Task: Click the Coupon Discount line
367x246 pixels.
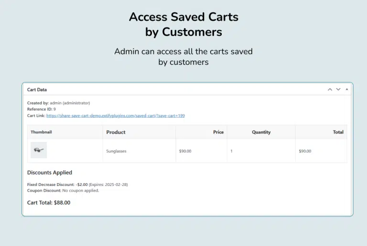Action: pyautogui.click(x=63, y=190)
